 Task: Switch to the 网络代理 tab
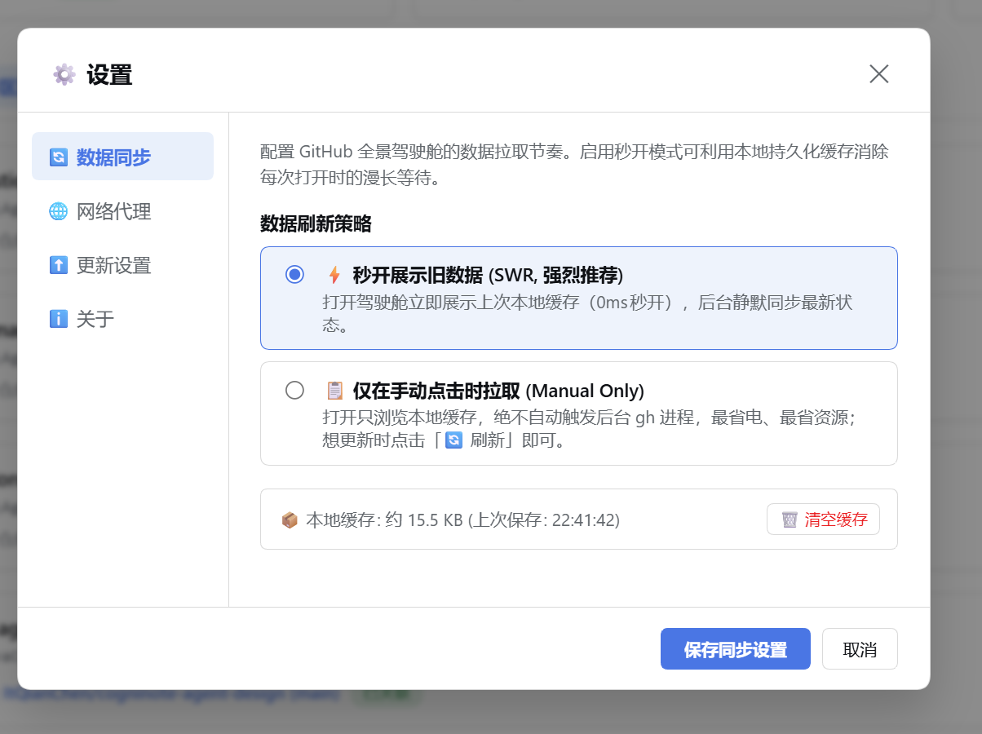pos(122,211)
